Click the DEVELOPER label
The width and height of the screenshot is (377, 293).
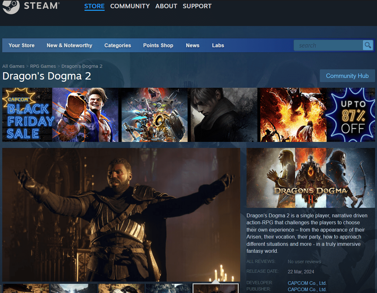[x=260, y=283]
